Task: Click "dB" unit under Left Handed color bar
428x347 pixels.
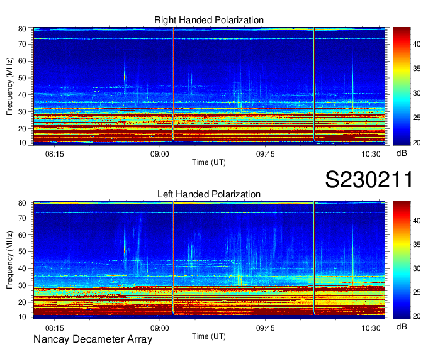Action: click(402, 327)
